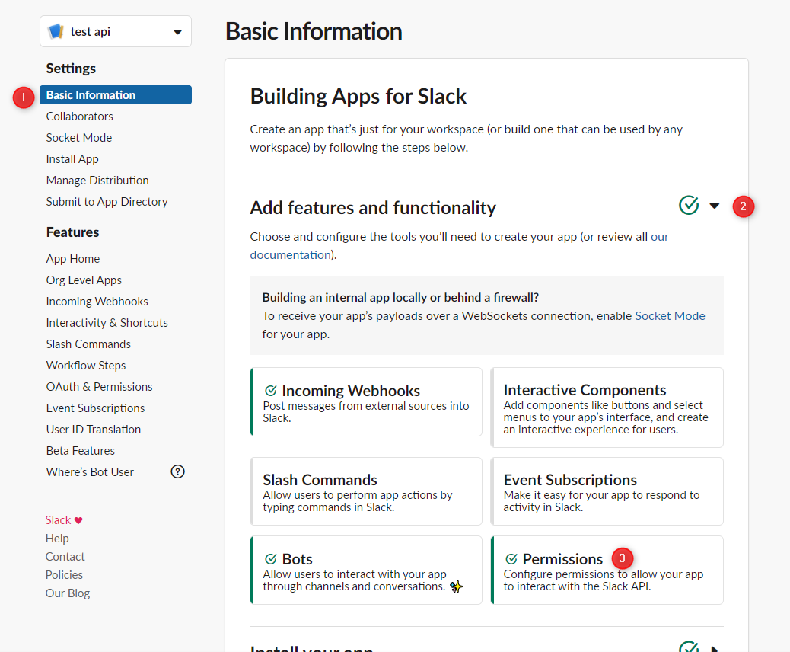Image resolution: width=790 pixels, height=652 pixels.
Task: Open the Interactive Components card
Action: (607, 407)
